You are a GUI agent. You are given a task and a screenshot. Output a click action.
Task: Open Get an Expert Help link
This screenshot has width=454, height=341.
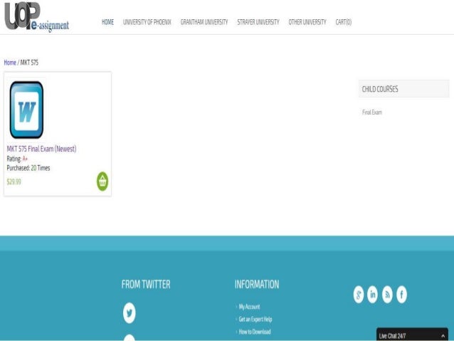[x=255, y=319]
